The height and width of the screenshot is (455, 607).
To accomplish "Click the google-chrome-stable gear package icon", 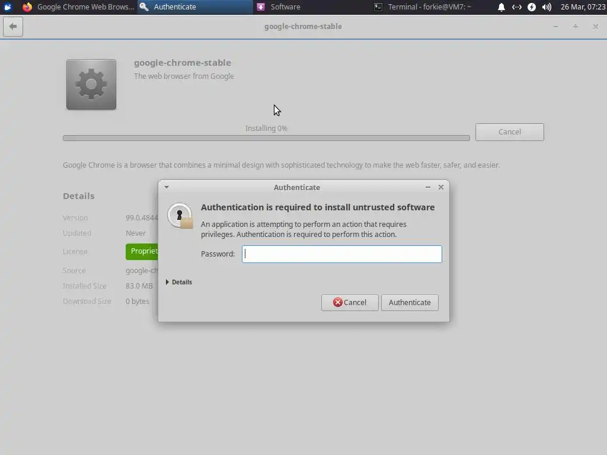I will point(91,84).
